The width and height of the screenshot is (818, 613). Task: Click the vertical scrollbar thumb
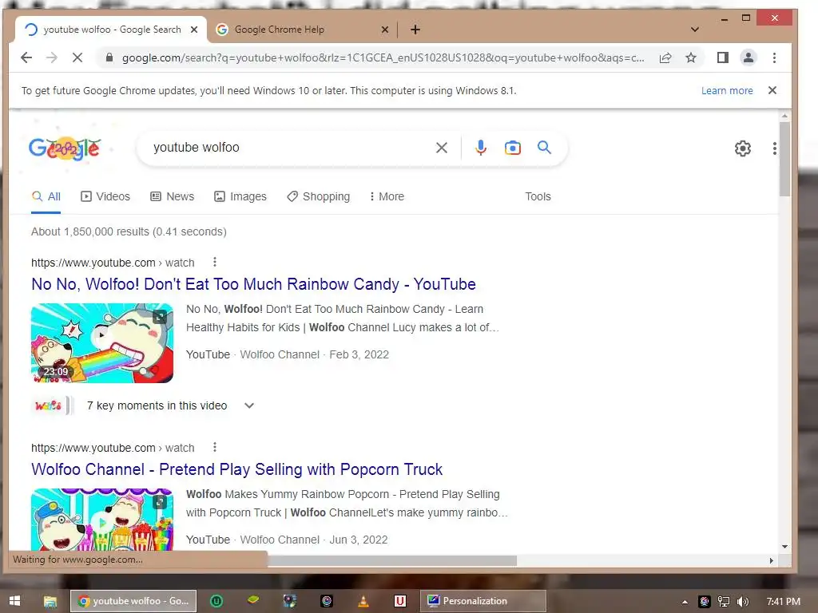click(784, 159)
